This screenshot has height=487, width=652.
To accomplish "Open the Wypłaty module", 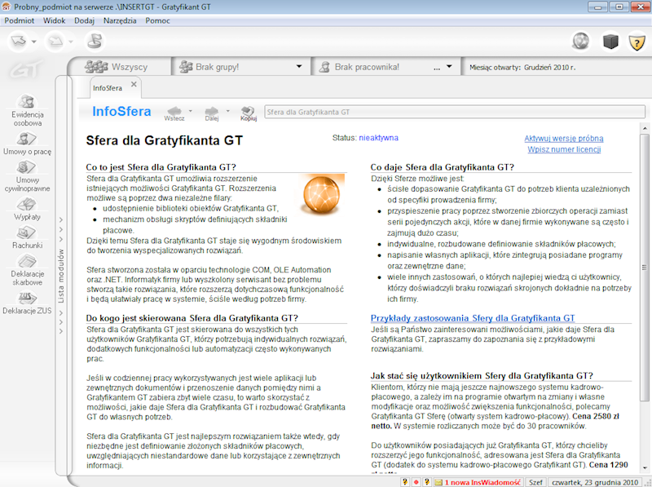I will click(x=27, y=210).
